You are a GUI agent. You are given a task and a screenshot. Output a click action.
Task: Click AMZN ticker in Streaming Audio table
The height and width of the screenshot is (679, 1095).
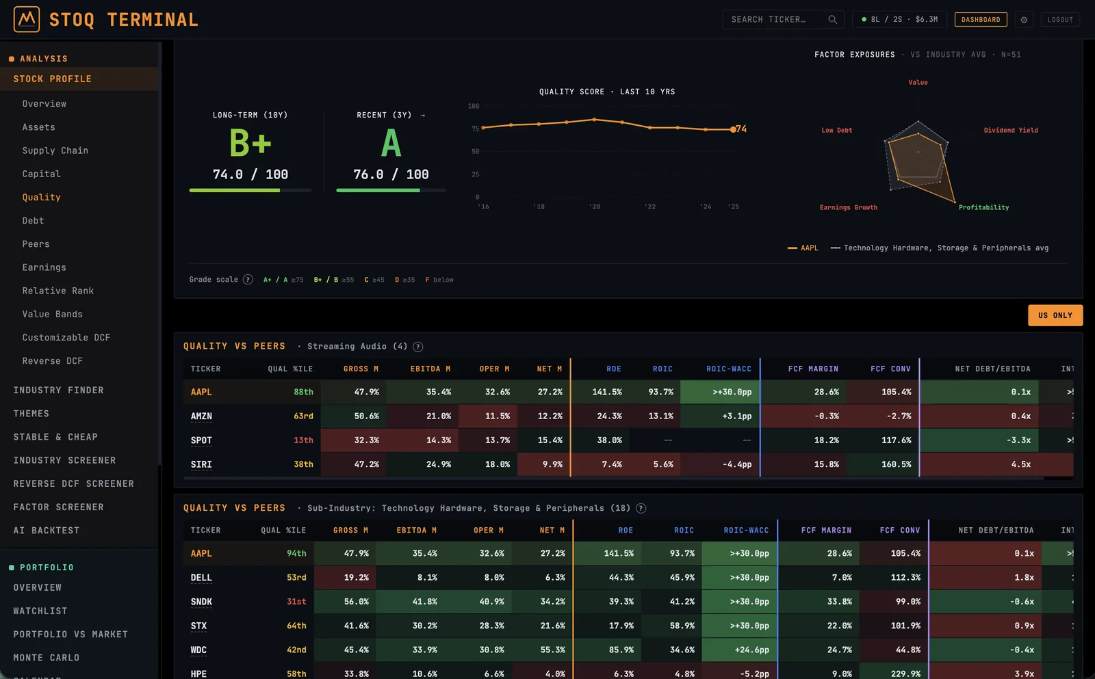[201, 416]
